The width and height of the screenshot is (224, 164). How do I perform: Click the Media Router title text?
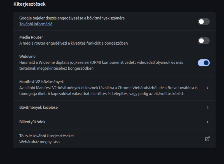[x=31, y=37]
